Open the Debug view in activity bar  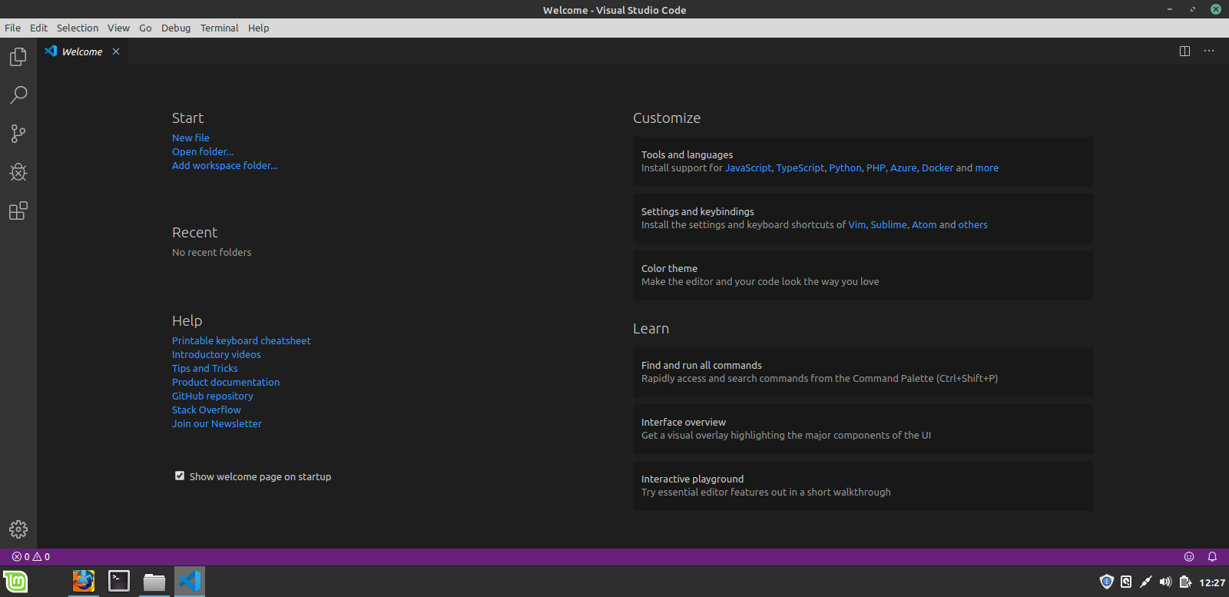coord(18,172)
